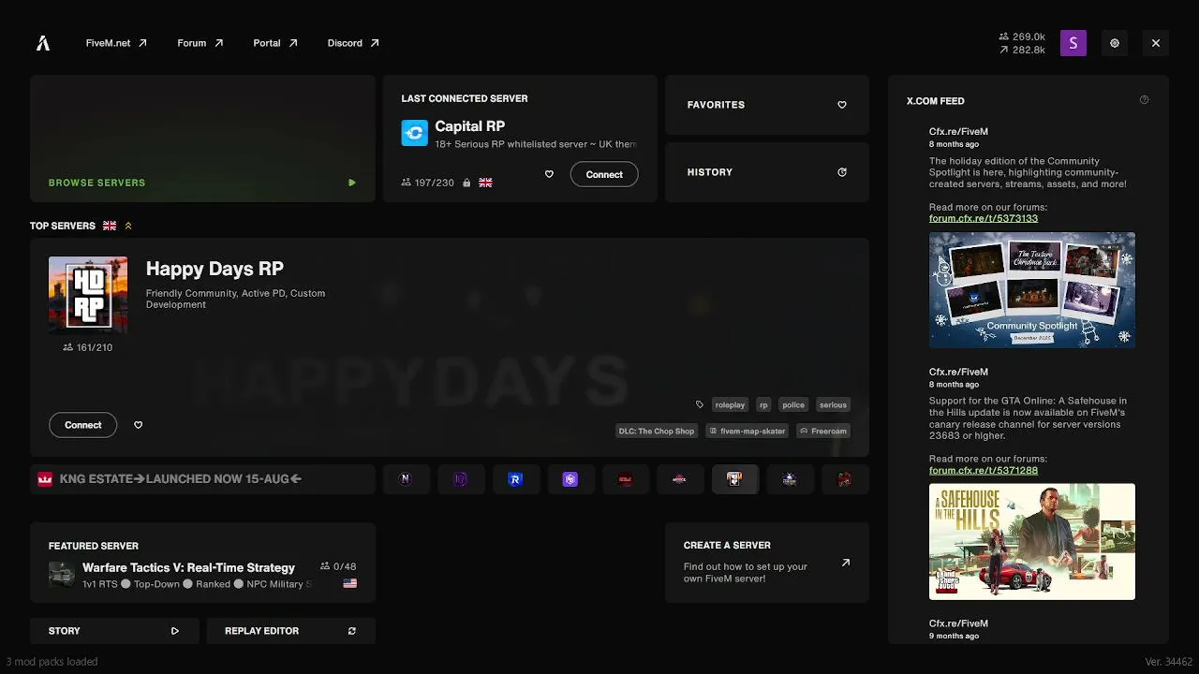Favorite Happy Days RP with heart icon

(139, 425)
